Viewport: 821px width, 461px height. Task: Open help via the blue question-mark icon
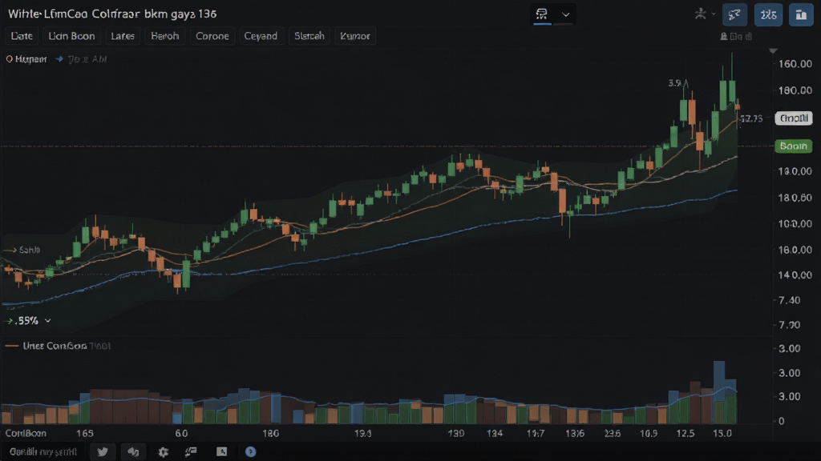coord(250,451)
